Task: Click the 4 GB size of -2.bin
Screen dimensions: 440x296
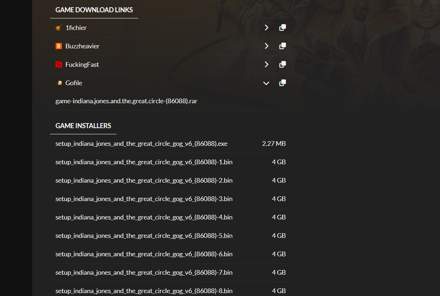Action: click(x=279, y=180)
